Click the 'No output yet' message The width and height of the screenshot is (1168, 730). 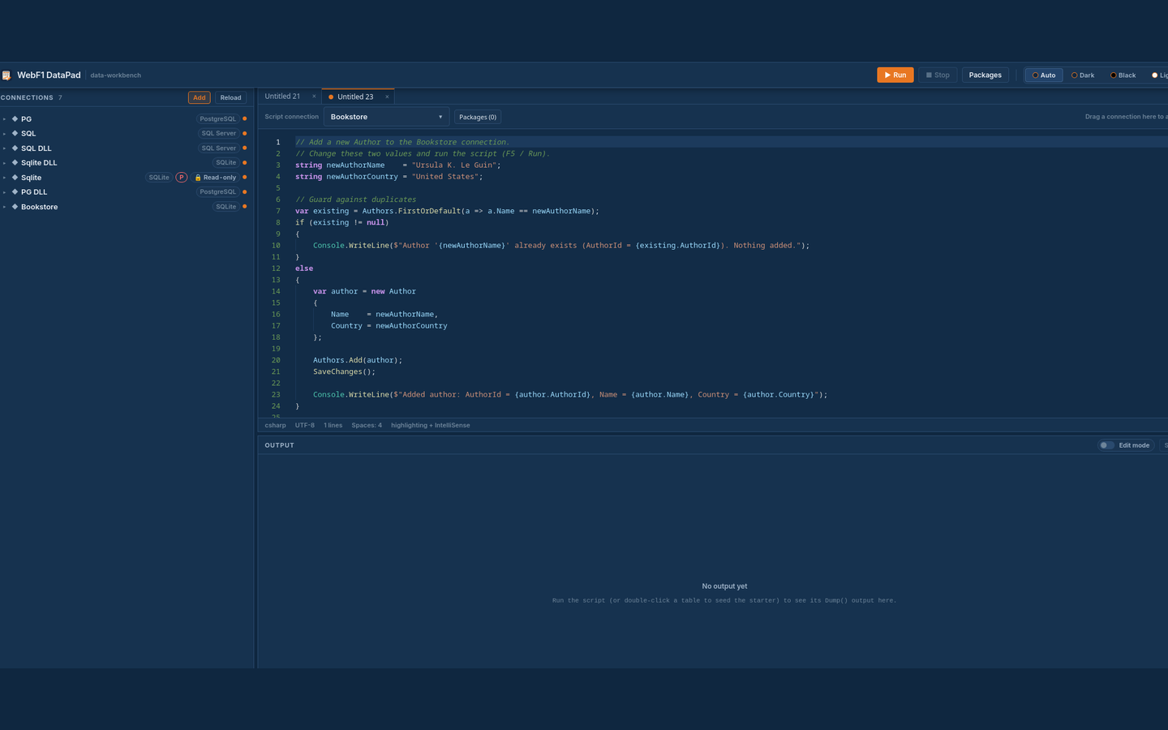tap(724, 586)
